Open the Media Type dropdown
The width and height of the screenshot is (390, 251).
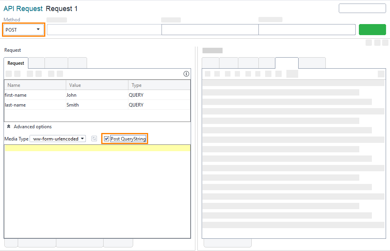pos(58,139)
